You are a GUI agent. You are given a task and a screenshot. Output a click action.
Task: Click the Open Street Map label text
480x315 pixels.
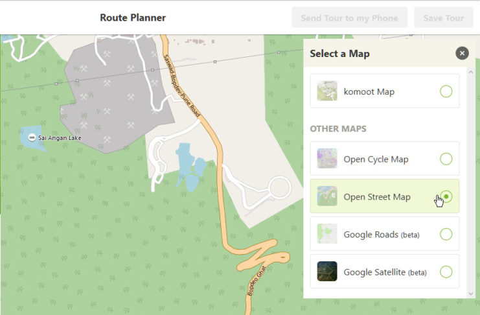pos(377,197)
